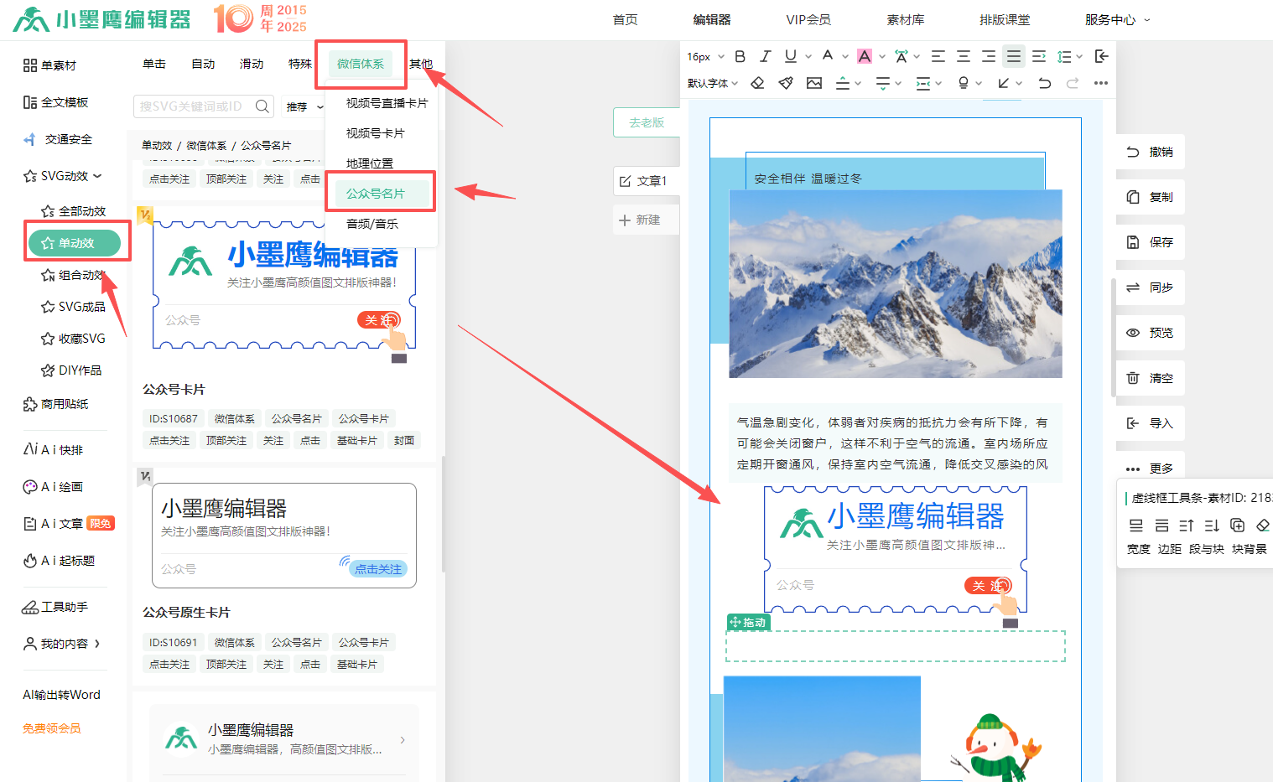Apply justify text alignment

[x=1014, y=56]
